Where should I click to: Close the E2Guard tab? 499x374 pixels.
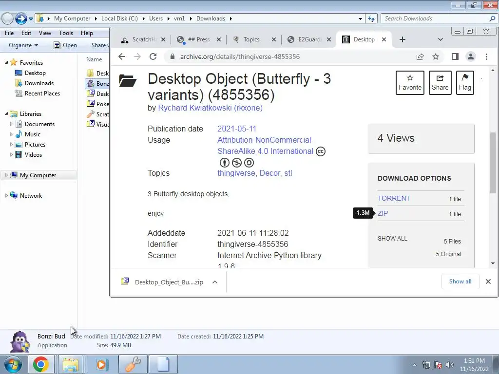click(329, 39)
